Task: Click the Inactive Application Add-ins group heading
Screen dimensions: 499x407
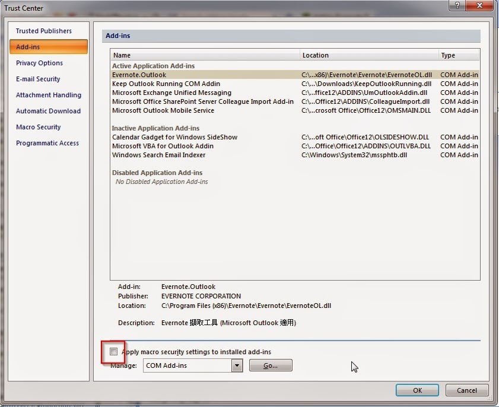Action: (x=155, y=128)
